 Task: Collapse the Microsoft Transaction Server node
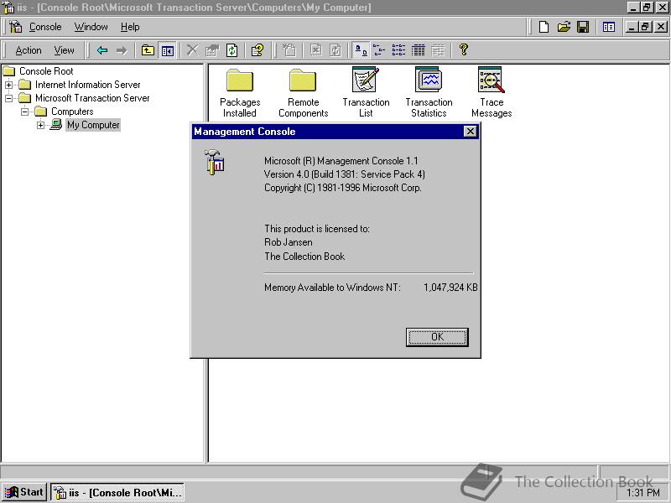pos(8,98)
